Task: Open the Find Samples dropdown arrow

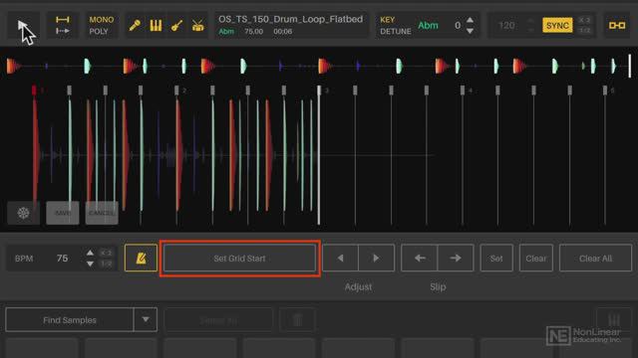Action: click(146, 320)
